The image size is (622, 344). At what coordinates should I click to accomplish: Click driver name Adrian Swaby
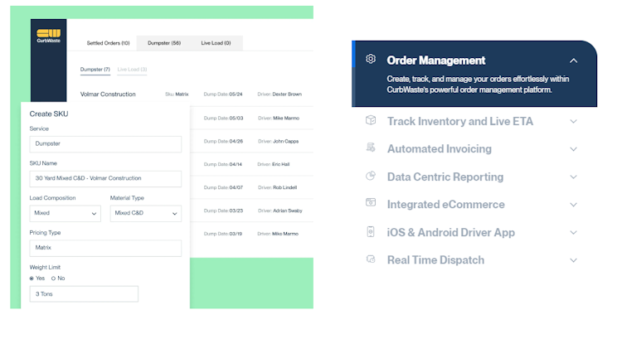288,211
